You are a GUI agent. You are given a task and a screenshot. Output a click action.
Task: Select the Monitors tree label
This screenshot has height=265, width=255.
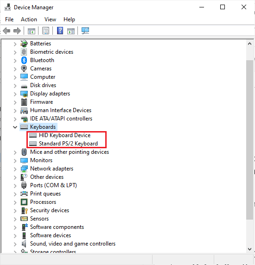(x=41, y=160)
